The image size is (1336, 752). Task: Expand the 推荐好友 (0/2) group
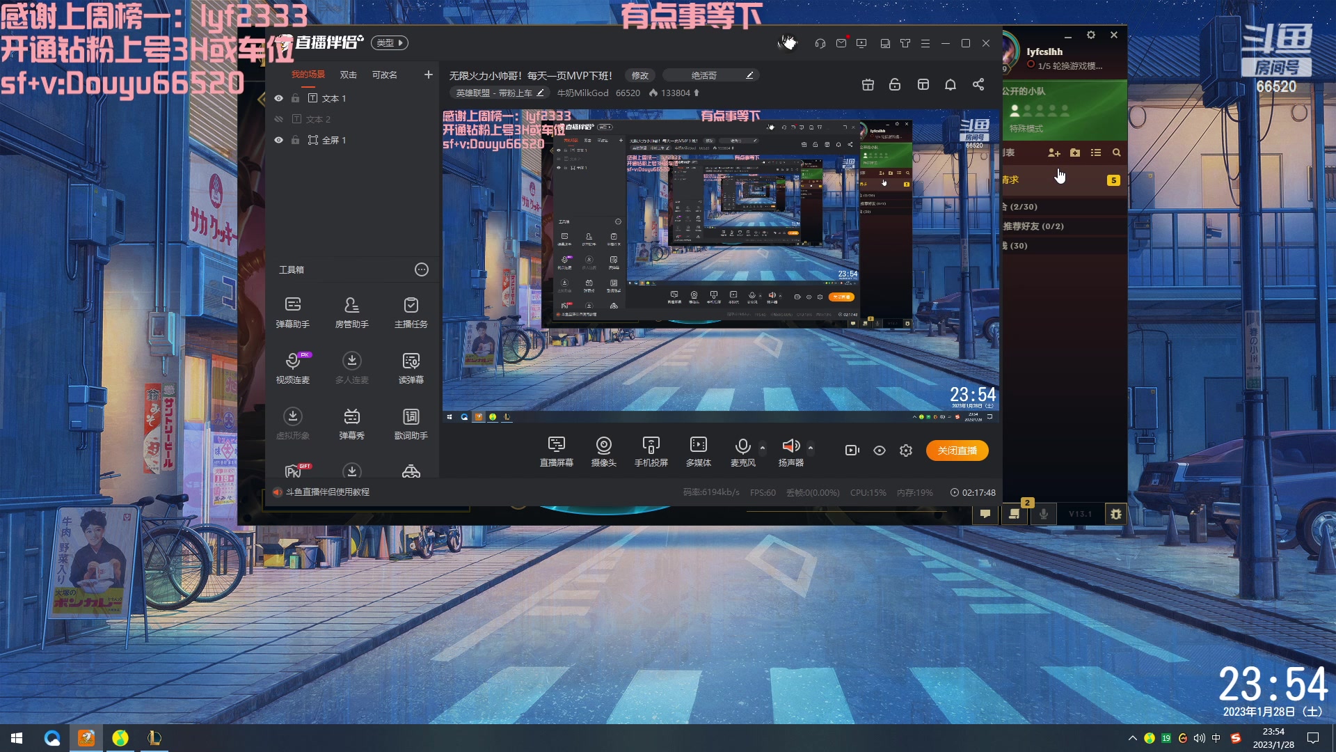[x=1064, y=226]
